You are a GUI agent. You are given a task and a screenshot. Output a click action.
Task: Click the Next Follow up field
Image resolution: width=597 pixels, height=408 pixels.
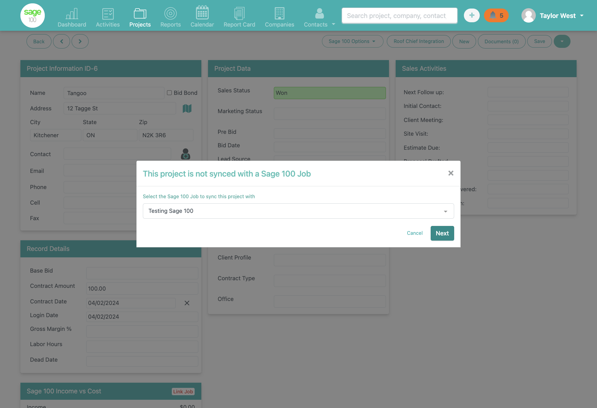pos(528,92)
